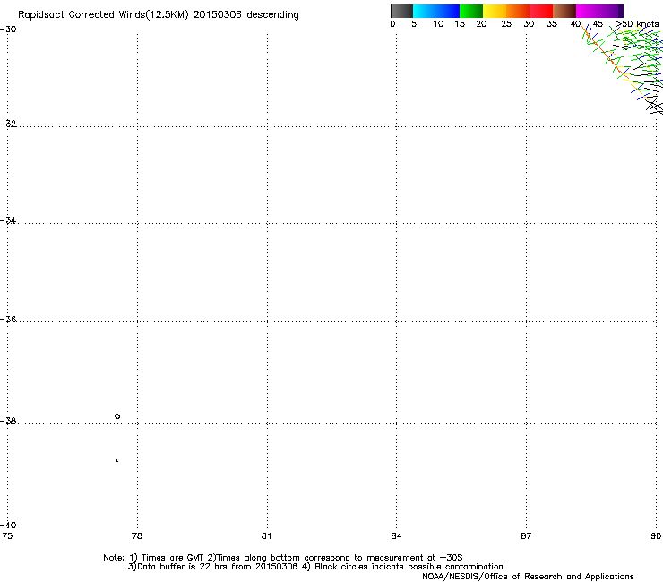Click the brown 35-40 knots color band
This screenshot has height=582, width=663.
tap(564, 11)
